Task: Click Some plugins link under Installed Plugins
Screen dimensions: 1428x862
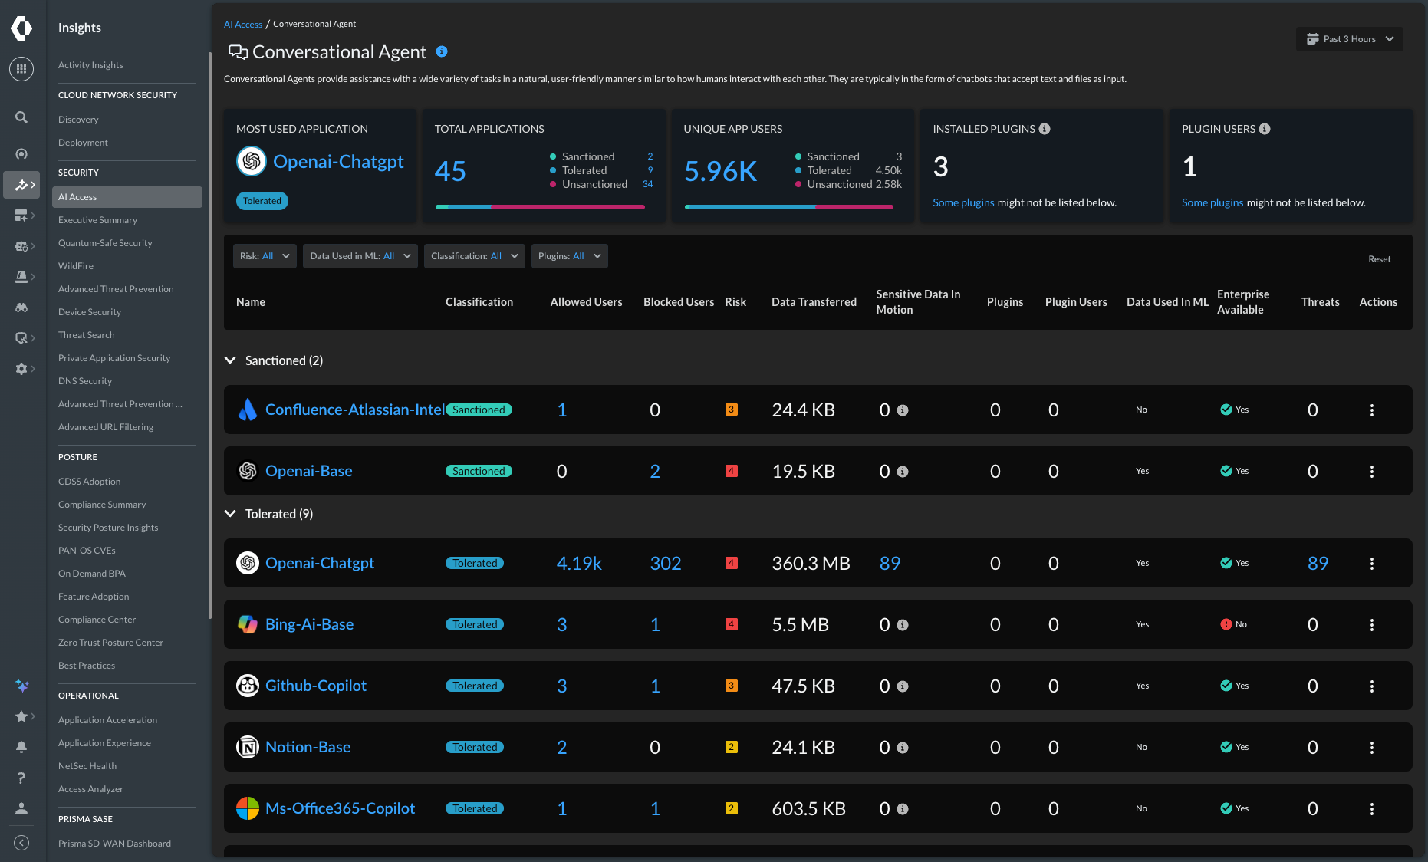Action: 963,202
